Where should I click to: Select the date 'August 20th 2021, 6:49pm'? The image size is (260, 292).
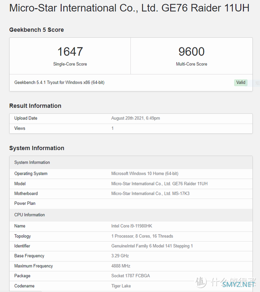pyautogui.click(x=135, y=118)
